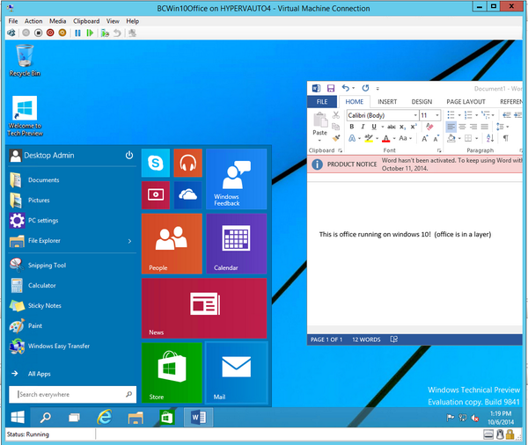The image size is (528, 445).
Task: Open the Clipboard menu in VM Connection
Action: click(x=86, y=21)
